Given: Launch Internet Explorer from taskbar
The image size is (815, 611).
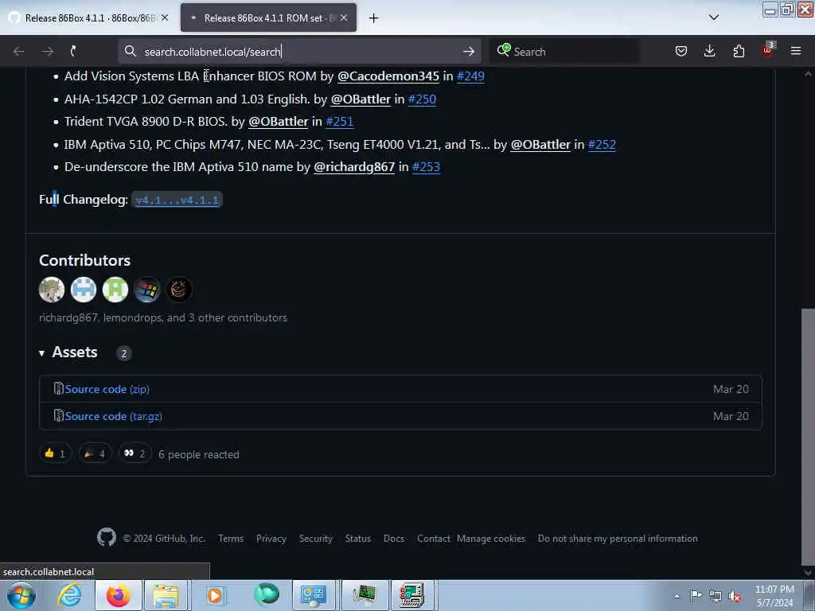Looking at the screenshot, I should coord(70,595).
